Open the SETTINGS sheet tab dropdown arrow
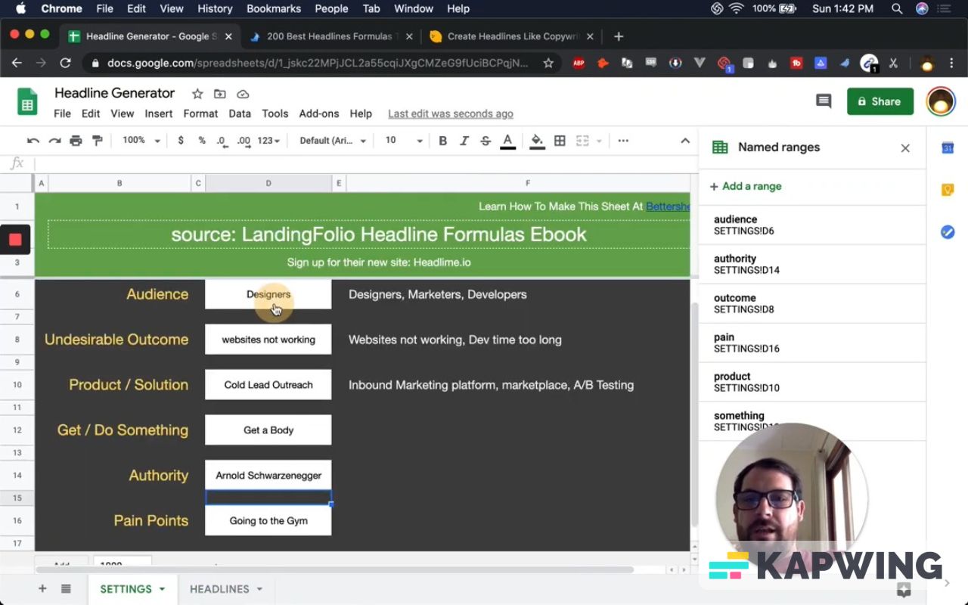 coord(162,589)
